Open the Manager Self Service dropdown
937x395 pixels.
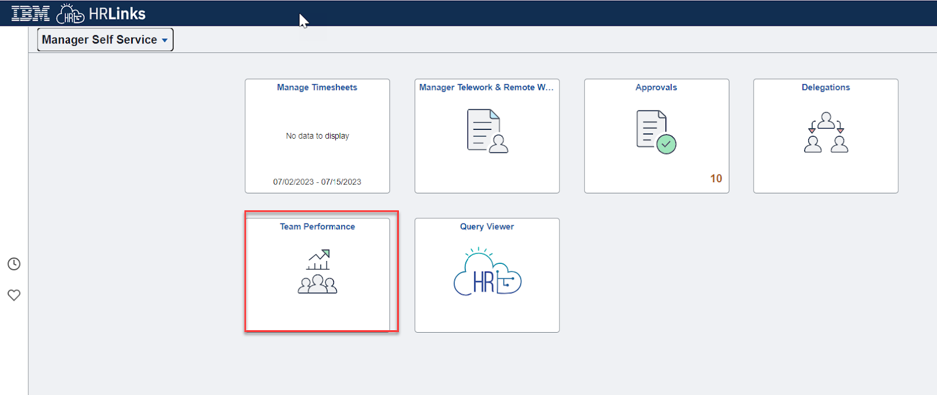pos(105,40)
